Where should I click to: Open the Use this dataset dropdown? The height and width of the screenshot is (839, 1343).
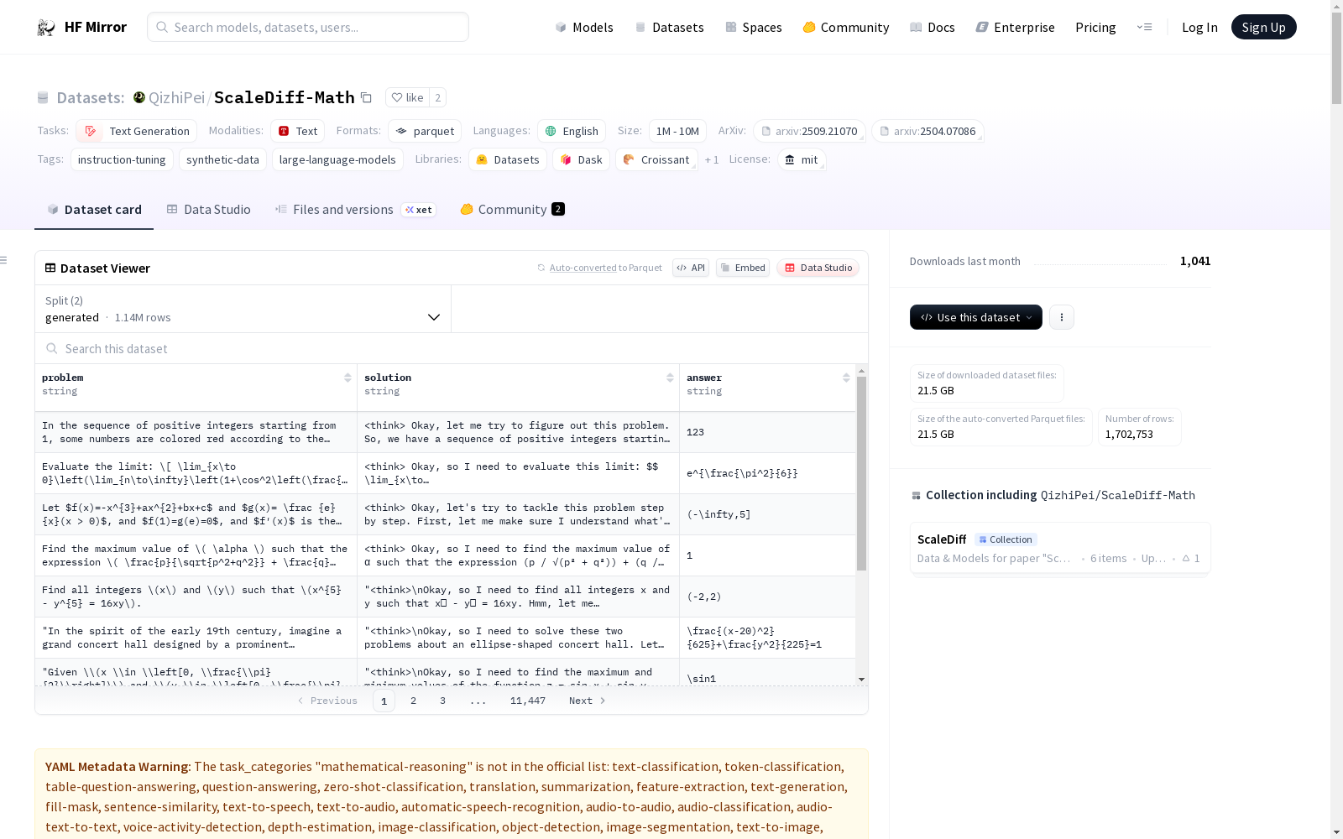[976, 317]
